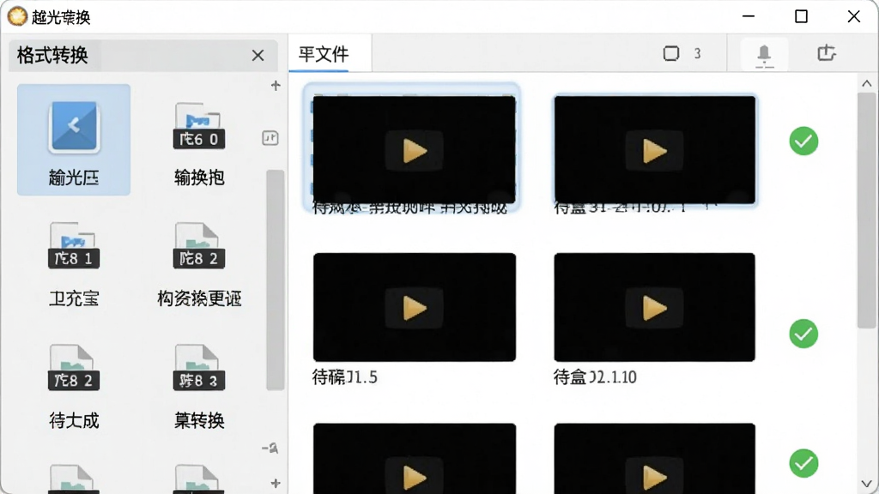The height and width of the screenshot is (494, 879).
Task: Open the bell notification icon
Action: pos(764,54)
